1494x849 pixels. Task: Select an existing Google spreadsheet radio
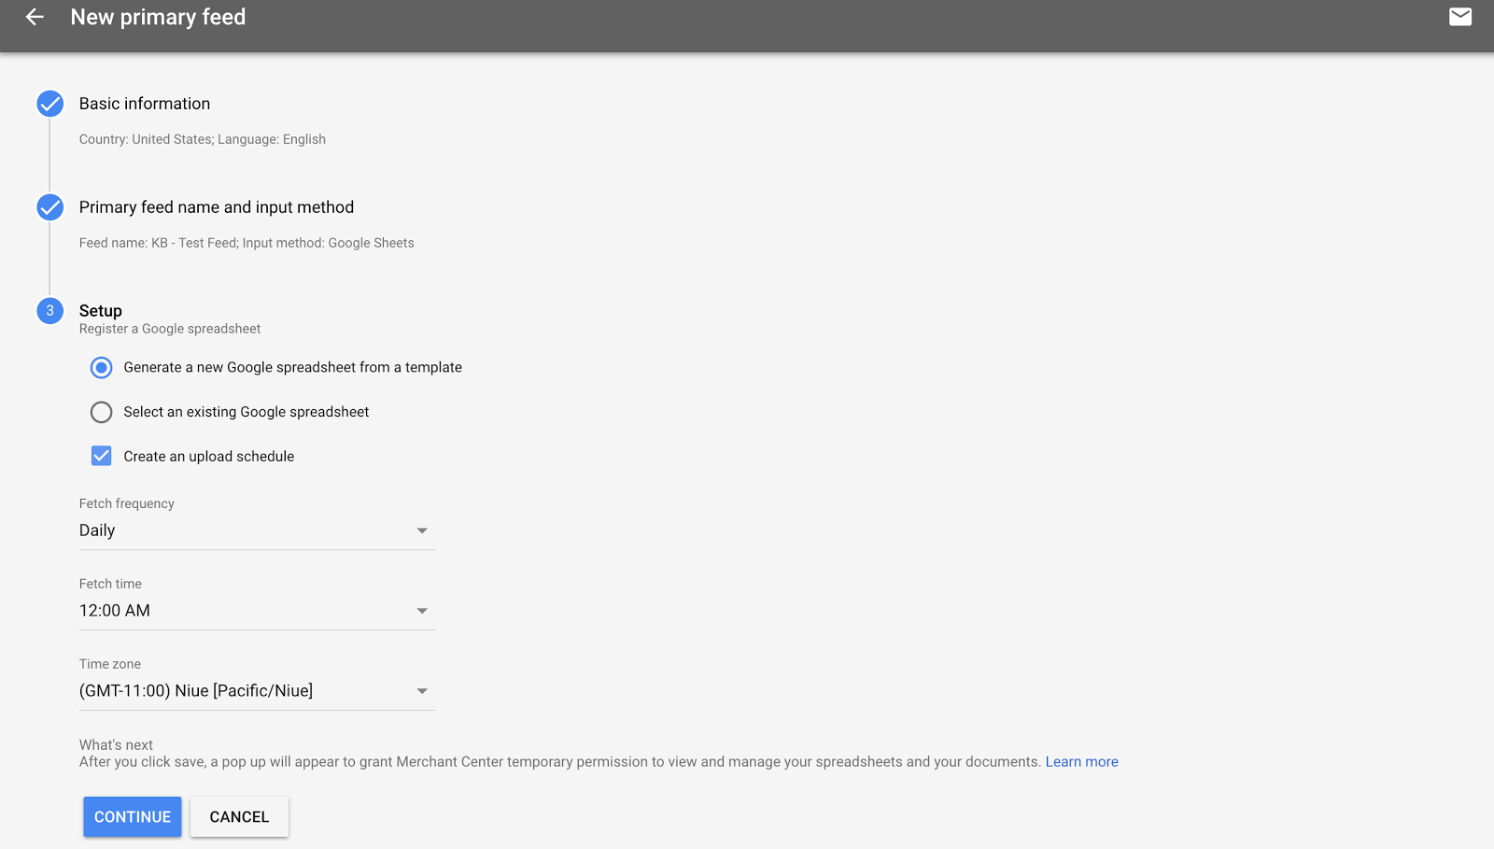tap(102, 412)
